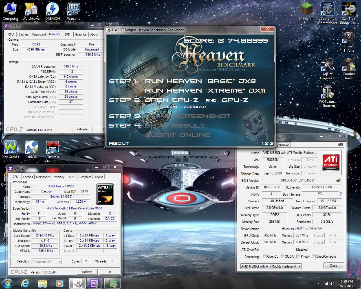Click OK in lower CPU-Z window
This screenshot has width=361, height=289.
pos(109,272)
